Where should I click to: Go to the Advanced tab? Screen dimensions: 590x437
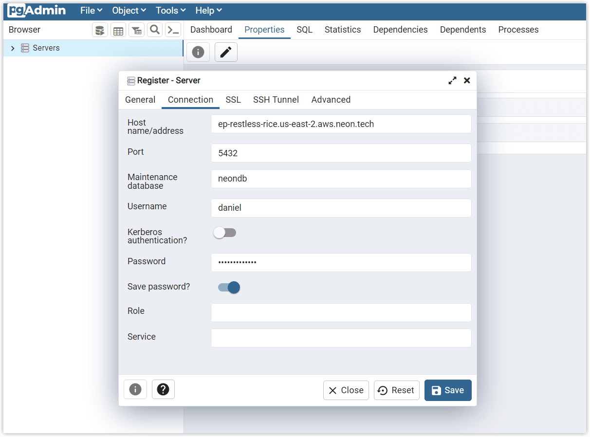coord(331,100)
